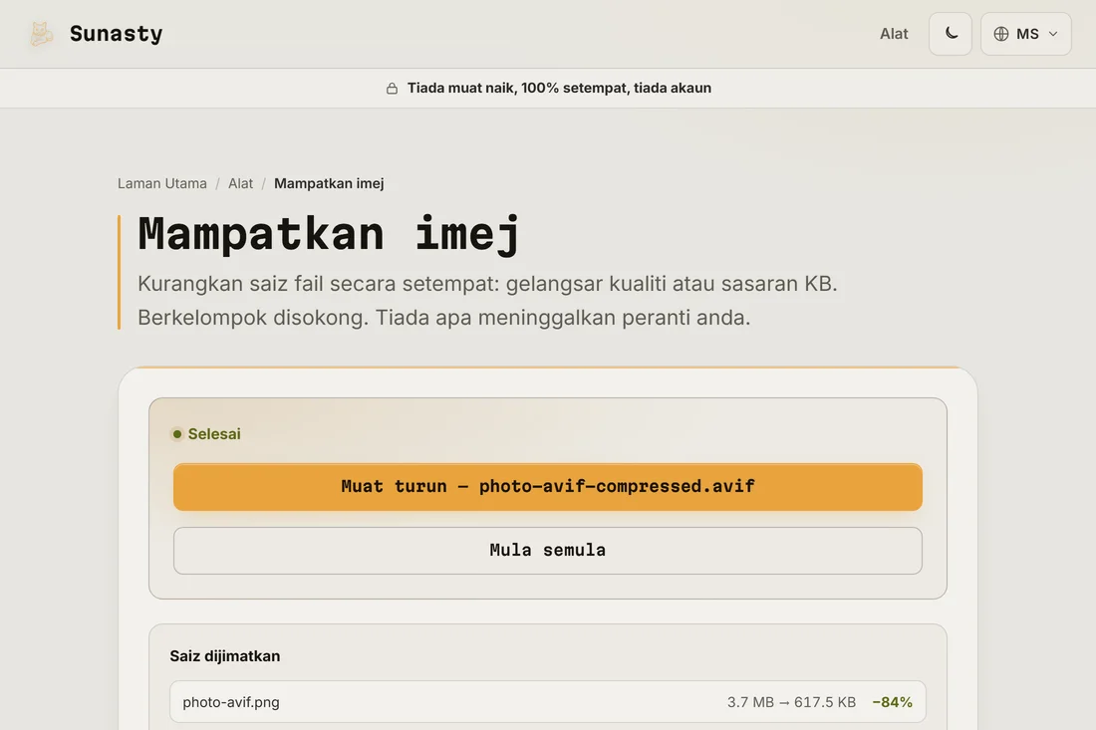This screenshot has height=730, width=1096.
Task: Open the MS language dropdown
Action: pos(1025,34)
